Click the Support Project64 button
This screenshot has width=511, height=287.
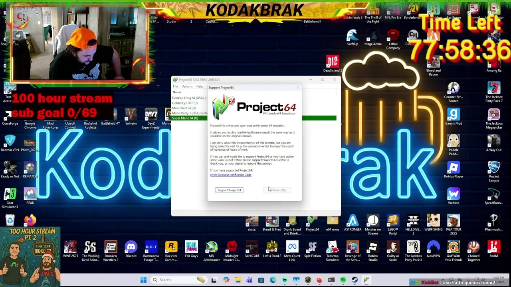point(229,190)
